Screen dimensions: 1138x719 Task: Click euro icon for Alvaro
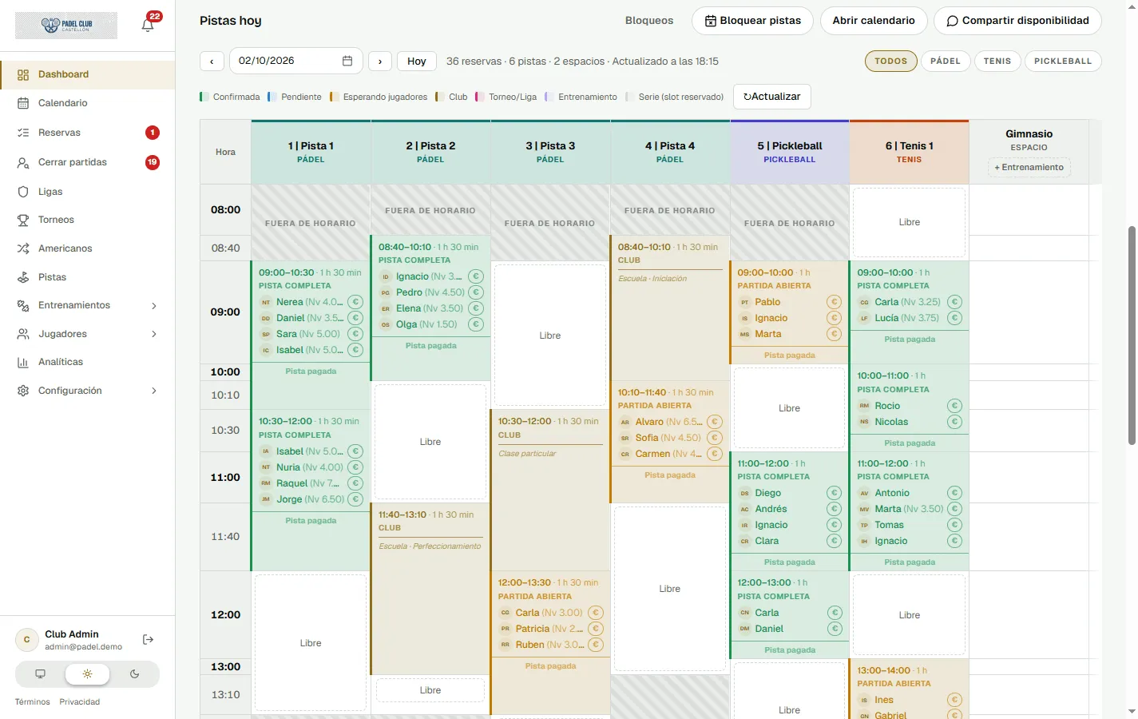point(715,422)
